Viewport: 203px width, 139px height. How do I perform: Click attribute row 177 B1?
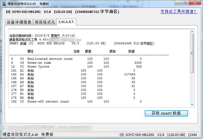(73, 94)
